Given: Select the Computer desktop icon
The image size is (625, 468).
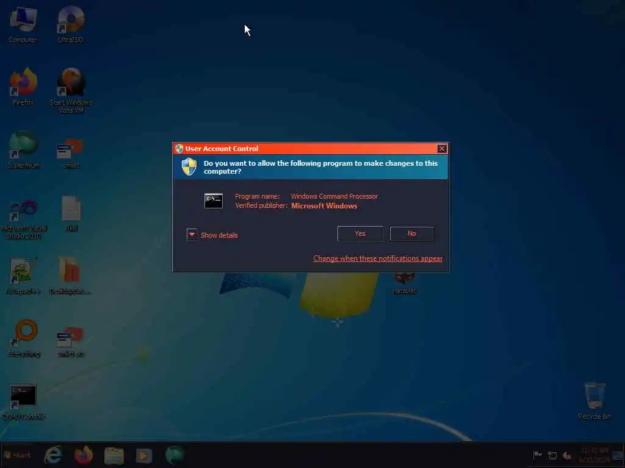Looking at the screenshot, I should tap(23, 24).
